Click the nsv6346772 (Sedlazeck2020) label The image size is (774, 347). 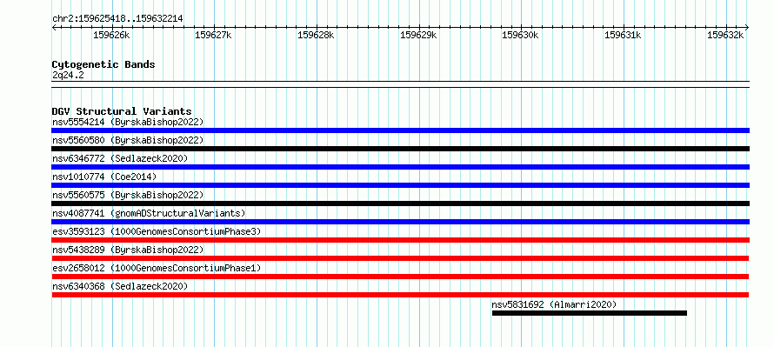[120, 158]
